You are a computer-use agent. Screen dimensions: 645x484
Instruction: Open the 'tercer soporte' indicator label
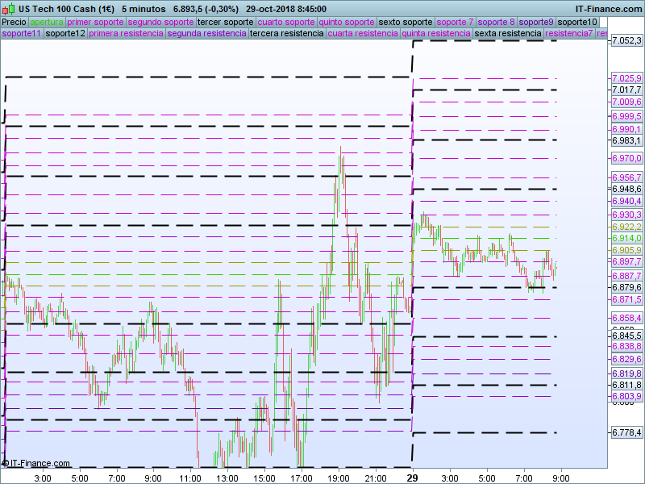tap(225, 22)
